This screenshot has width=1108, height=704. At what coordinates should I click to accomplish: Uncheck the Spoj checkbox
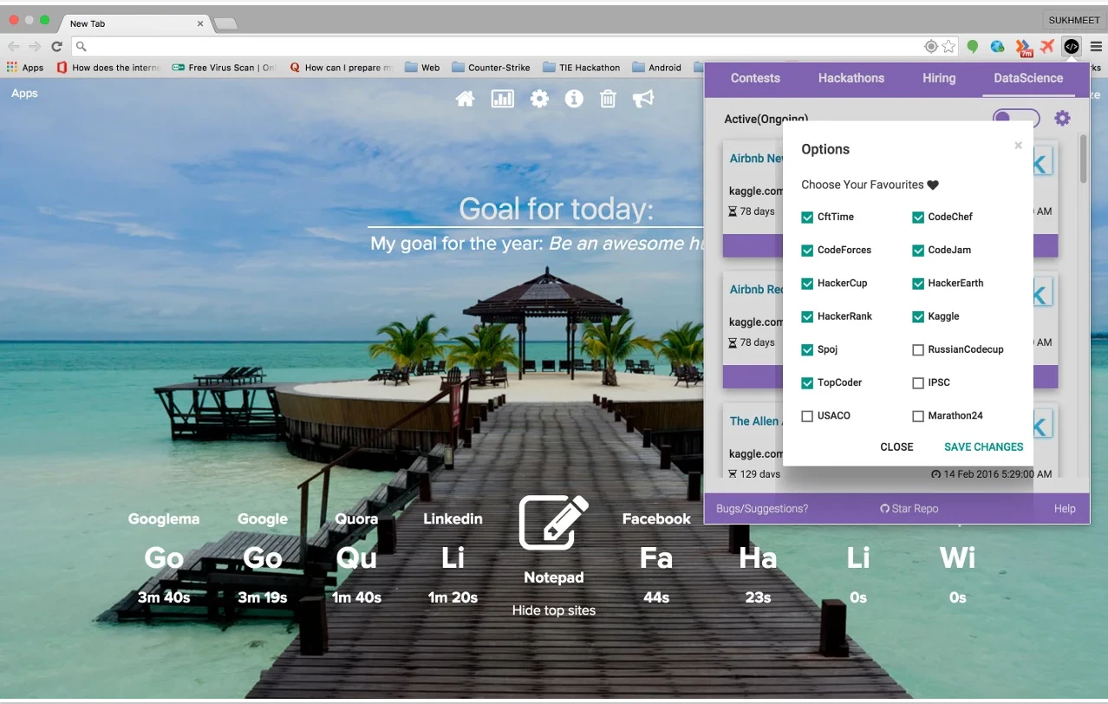pos(807,349)
